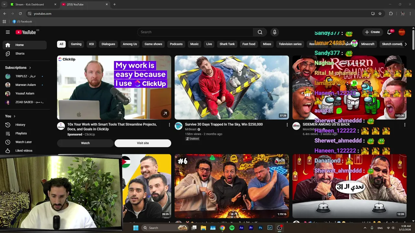
Task: Click the page vertical scrollbar
Action: [413, 39]
